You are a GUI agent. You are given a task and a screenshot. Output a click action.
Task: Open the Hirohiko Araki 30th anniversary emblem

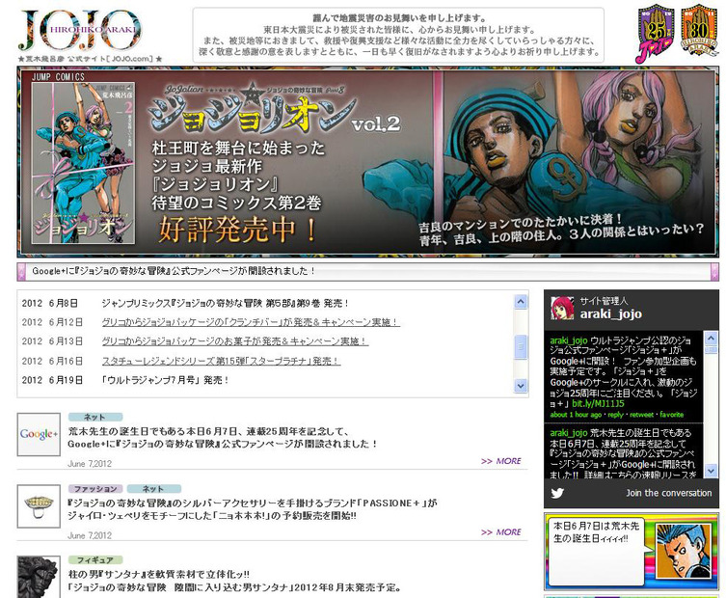click(699, 30)
